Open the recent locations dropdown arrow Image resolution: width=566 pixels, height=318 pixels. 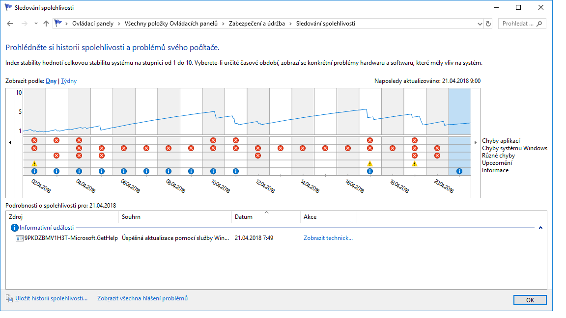pos(36,24)
